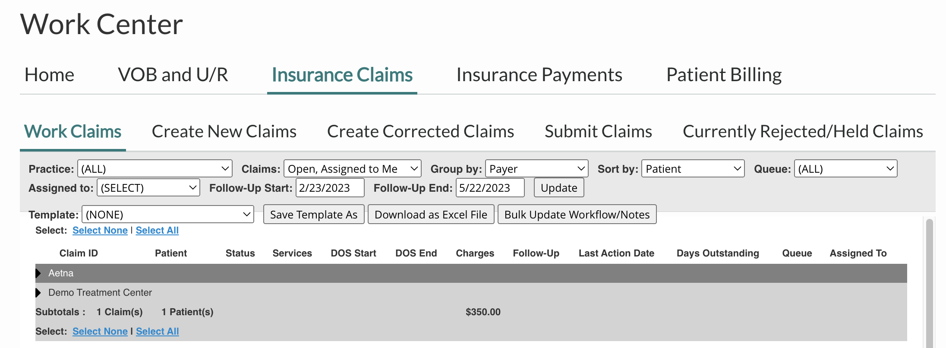Expand the Aetna payer group
The height and width of the screenshot is (348, 946).
38,273
